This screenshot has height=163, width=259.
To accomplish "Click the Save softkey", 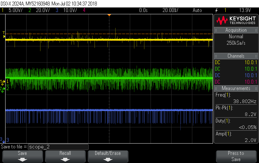I will coord(22,157).
